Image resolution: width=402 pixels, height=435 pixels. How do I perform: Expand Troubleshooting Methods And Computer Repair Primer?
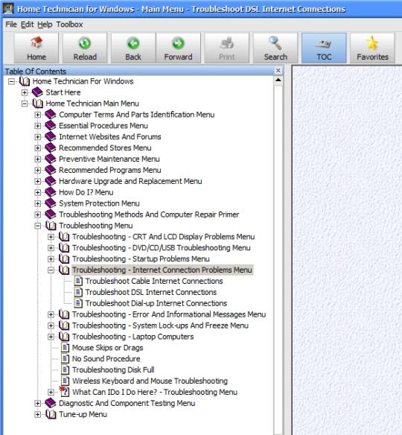coord(38,215)
